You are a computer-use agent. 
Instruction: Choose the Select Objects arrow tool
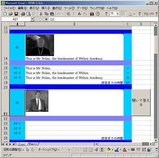pos(27,150)
